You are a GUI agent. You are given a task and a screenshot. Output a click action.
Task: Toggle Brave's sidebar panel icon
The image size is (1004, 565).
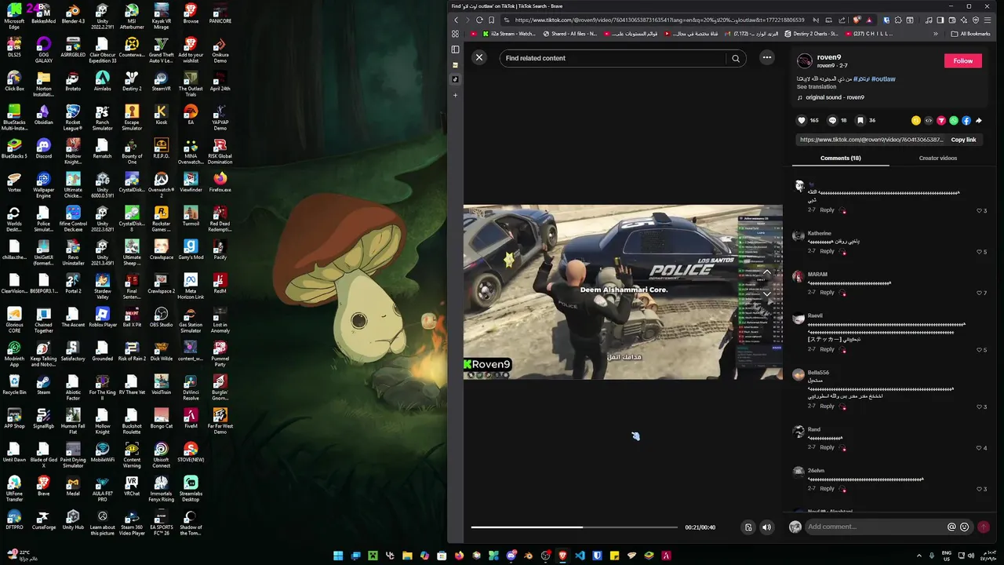point(455,49)
